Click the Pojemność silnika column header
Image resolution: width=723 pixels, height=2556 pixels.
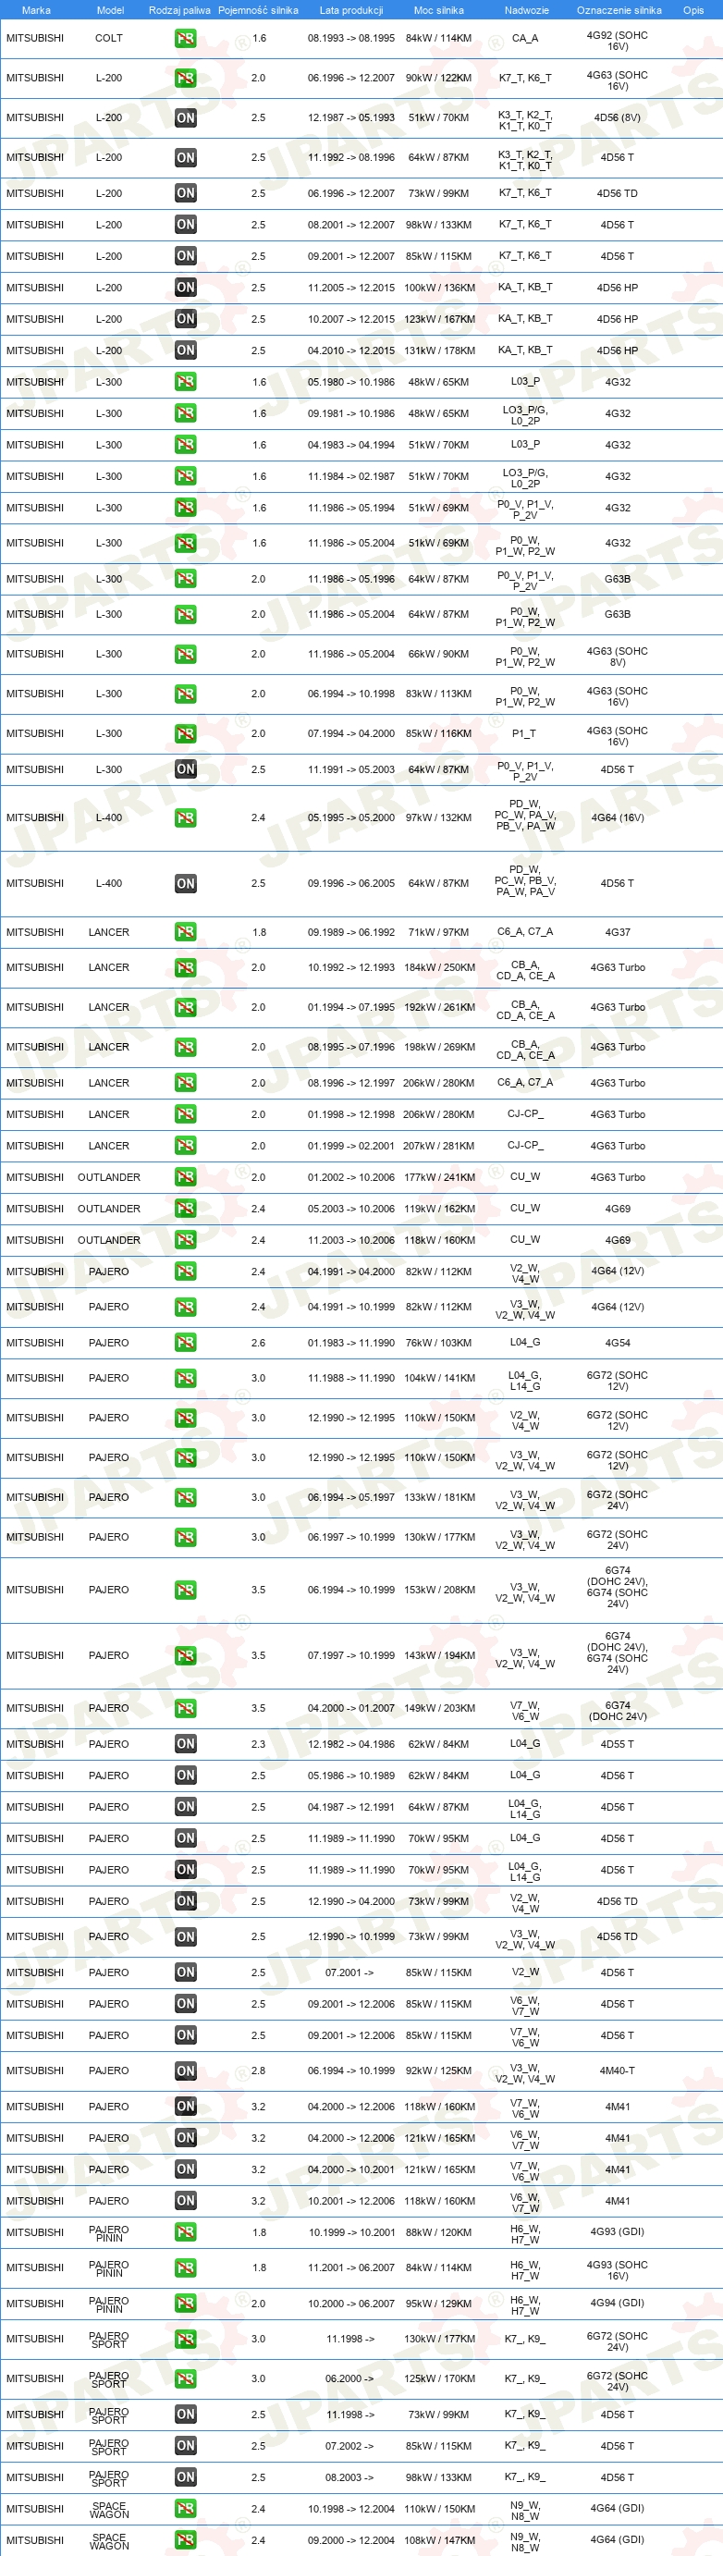coord(258,10)
